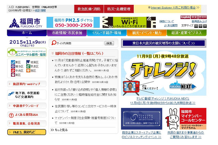This screenshot has width=218, height=145.
Task: Open the 早良区 ward icon link
Action: 28,66
